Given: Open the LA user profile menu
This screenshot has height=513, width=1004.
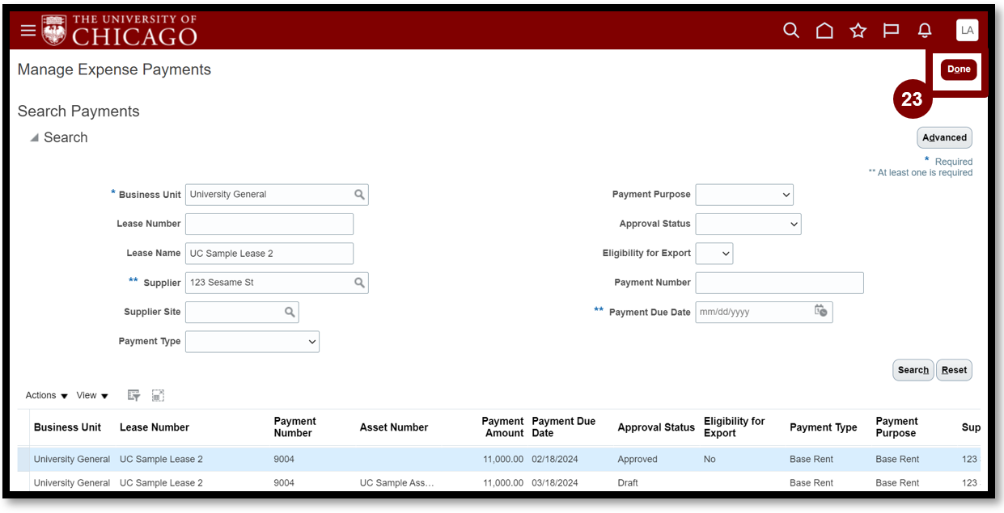Looking at the screenshot, I should tap(967, 31).
